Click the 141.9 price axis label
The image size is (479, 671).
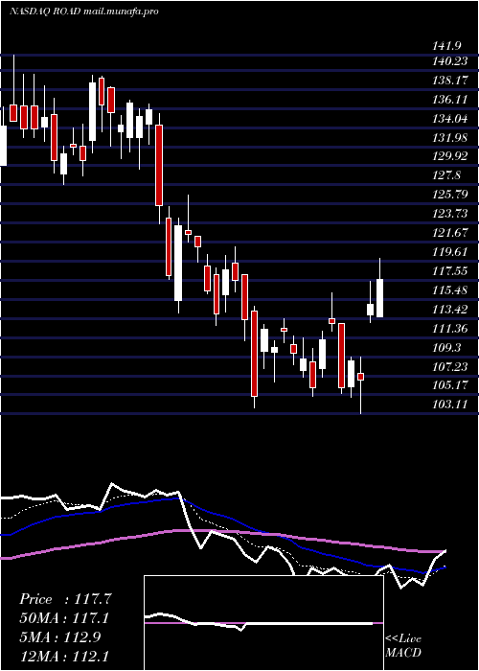(x=447, y=46)
